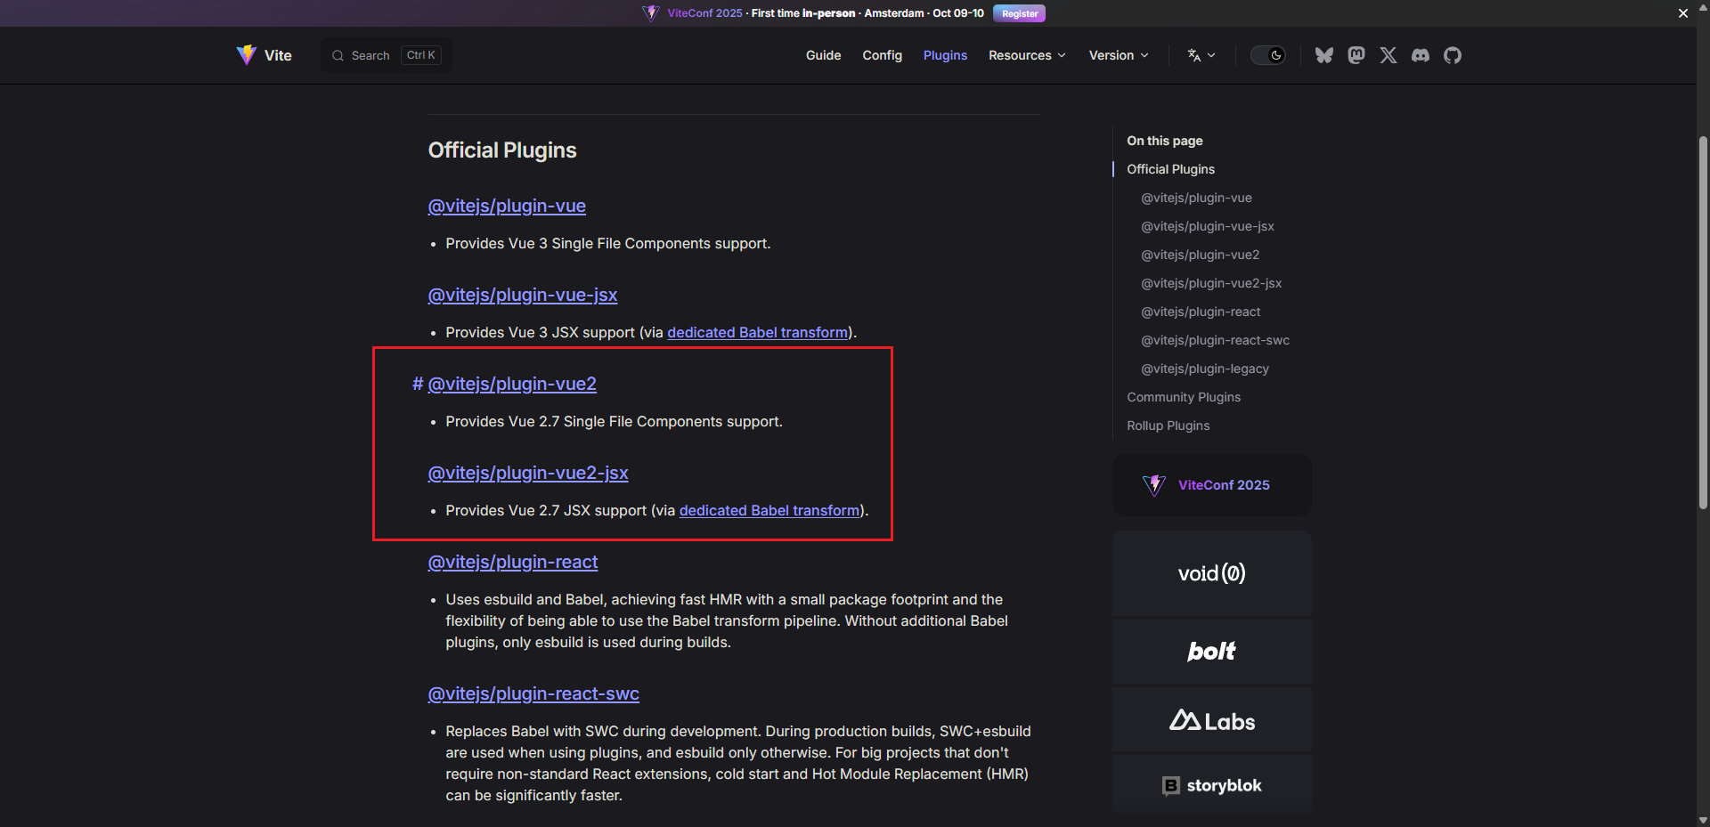Open the Version dropdown
Image resolution: width=1710 pixels, height=827 pixels.
click(x=1118, y=55)
